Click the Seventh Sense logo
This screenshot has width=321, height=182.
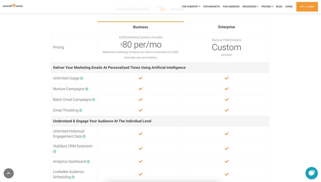[x=13, y=6]
